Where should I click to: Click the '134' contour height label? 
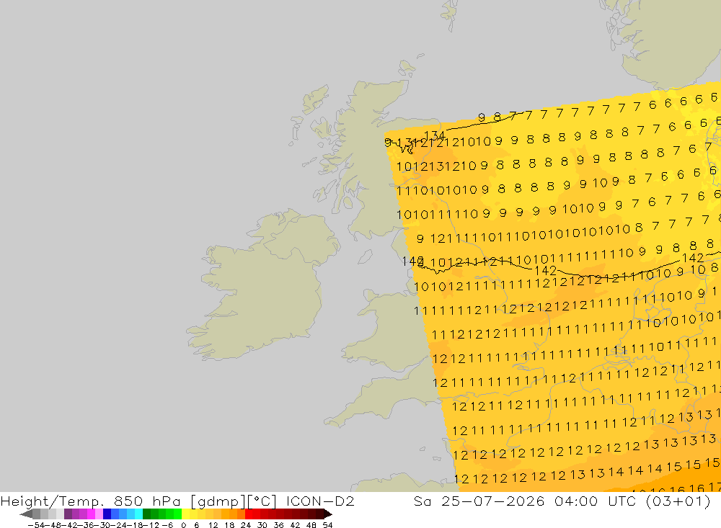coord(434,135)
